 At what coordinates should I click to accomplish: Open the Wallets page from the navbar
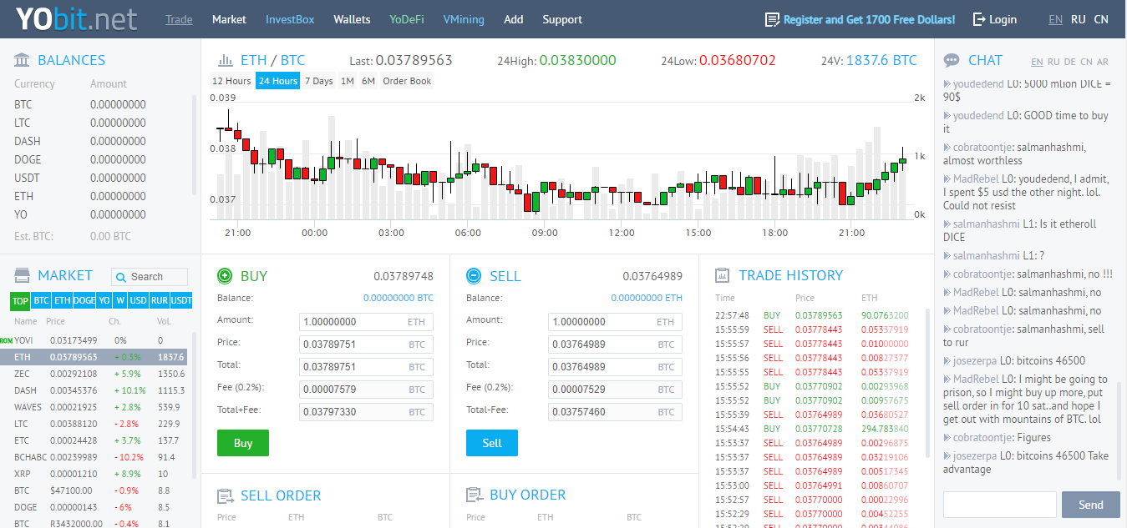tap(352, 19)
